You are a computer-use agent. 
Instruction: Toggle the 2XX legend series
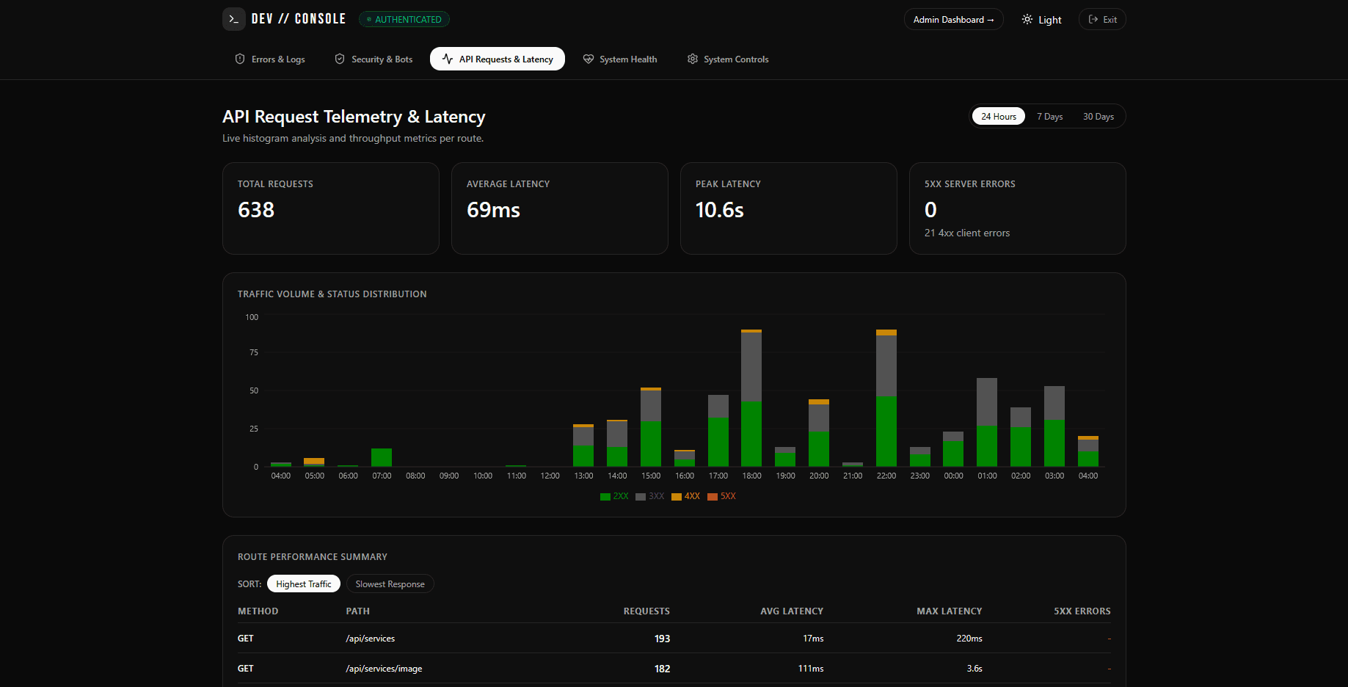[614, 496]
